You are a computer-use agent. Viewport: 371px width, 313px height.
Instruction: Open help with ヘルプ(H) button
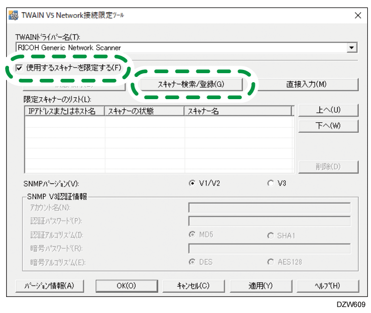pyautogui.click(x=327, y=286)
